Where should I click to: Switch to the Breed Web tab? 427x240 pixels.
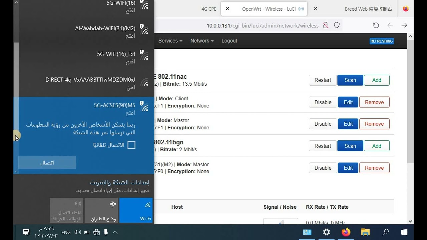click(x=368, y=9)
